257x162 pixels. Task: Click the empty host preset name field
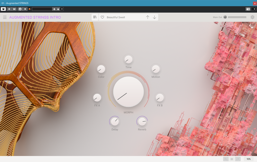[x=42, y=9]
